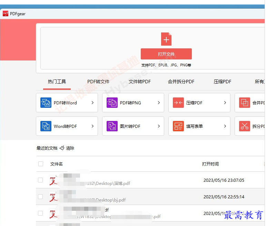The image size is (266, 226).
Task: Toggle the select-all checkbox beside 文件名
Action: [41, 164]
